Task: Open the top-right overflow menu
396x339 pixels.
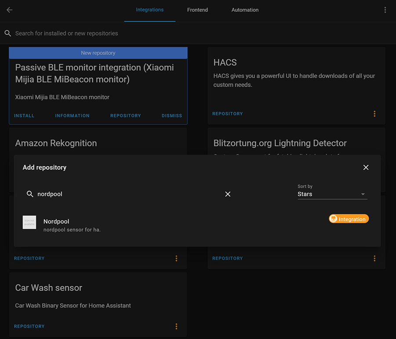Action: tap(385, 10)
